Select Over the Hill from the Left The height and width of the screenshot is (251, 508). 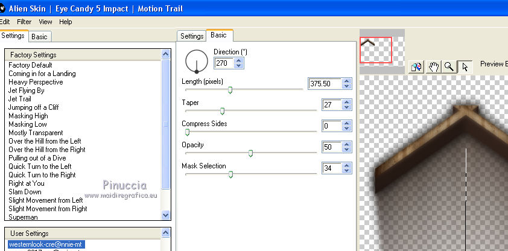click(x=45, y=141)
